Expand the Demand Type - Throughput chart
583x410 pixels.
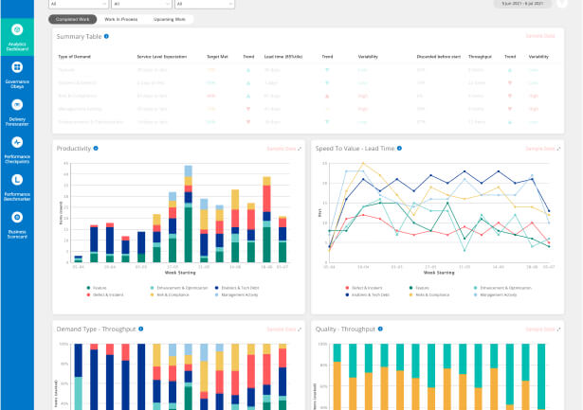point(300,329)
